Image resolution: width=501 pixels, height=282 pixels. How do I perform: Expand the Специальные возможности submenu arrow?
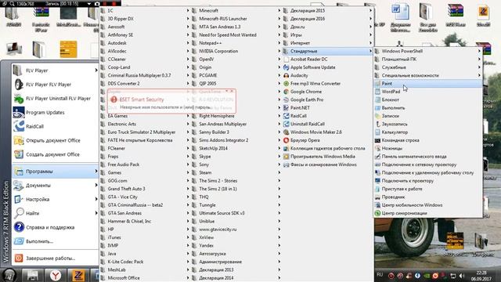[x=479, y=75]
